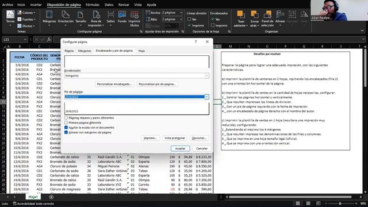
Task: Toggle Imprimir under Líneas división
Action: pyautogui.click(x=189, y=25)
